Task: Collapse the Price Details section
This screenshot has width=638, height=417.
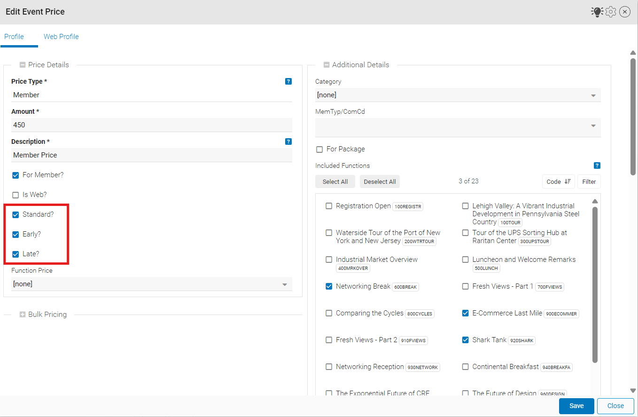Action: [x=23, y=65]
